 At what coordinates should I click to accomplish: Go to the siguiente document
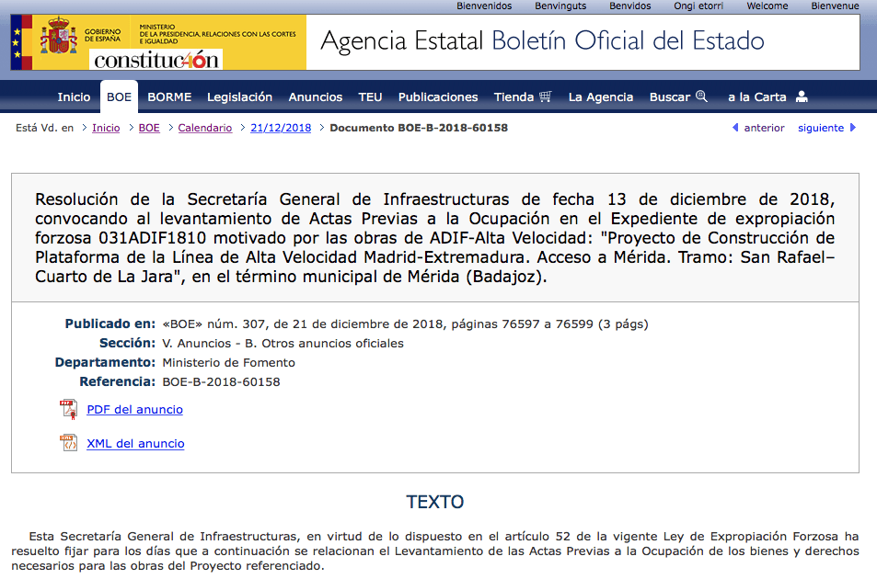click(821, 128)
